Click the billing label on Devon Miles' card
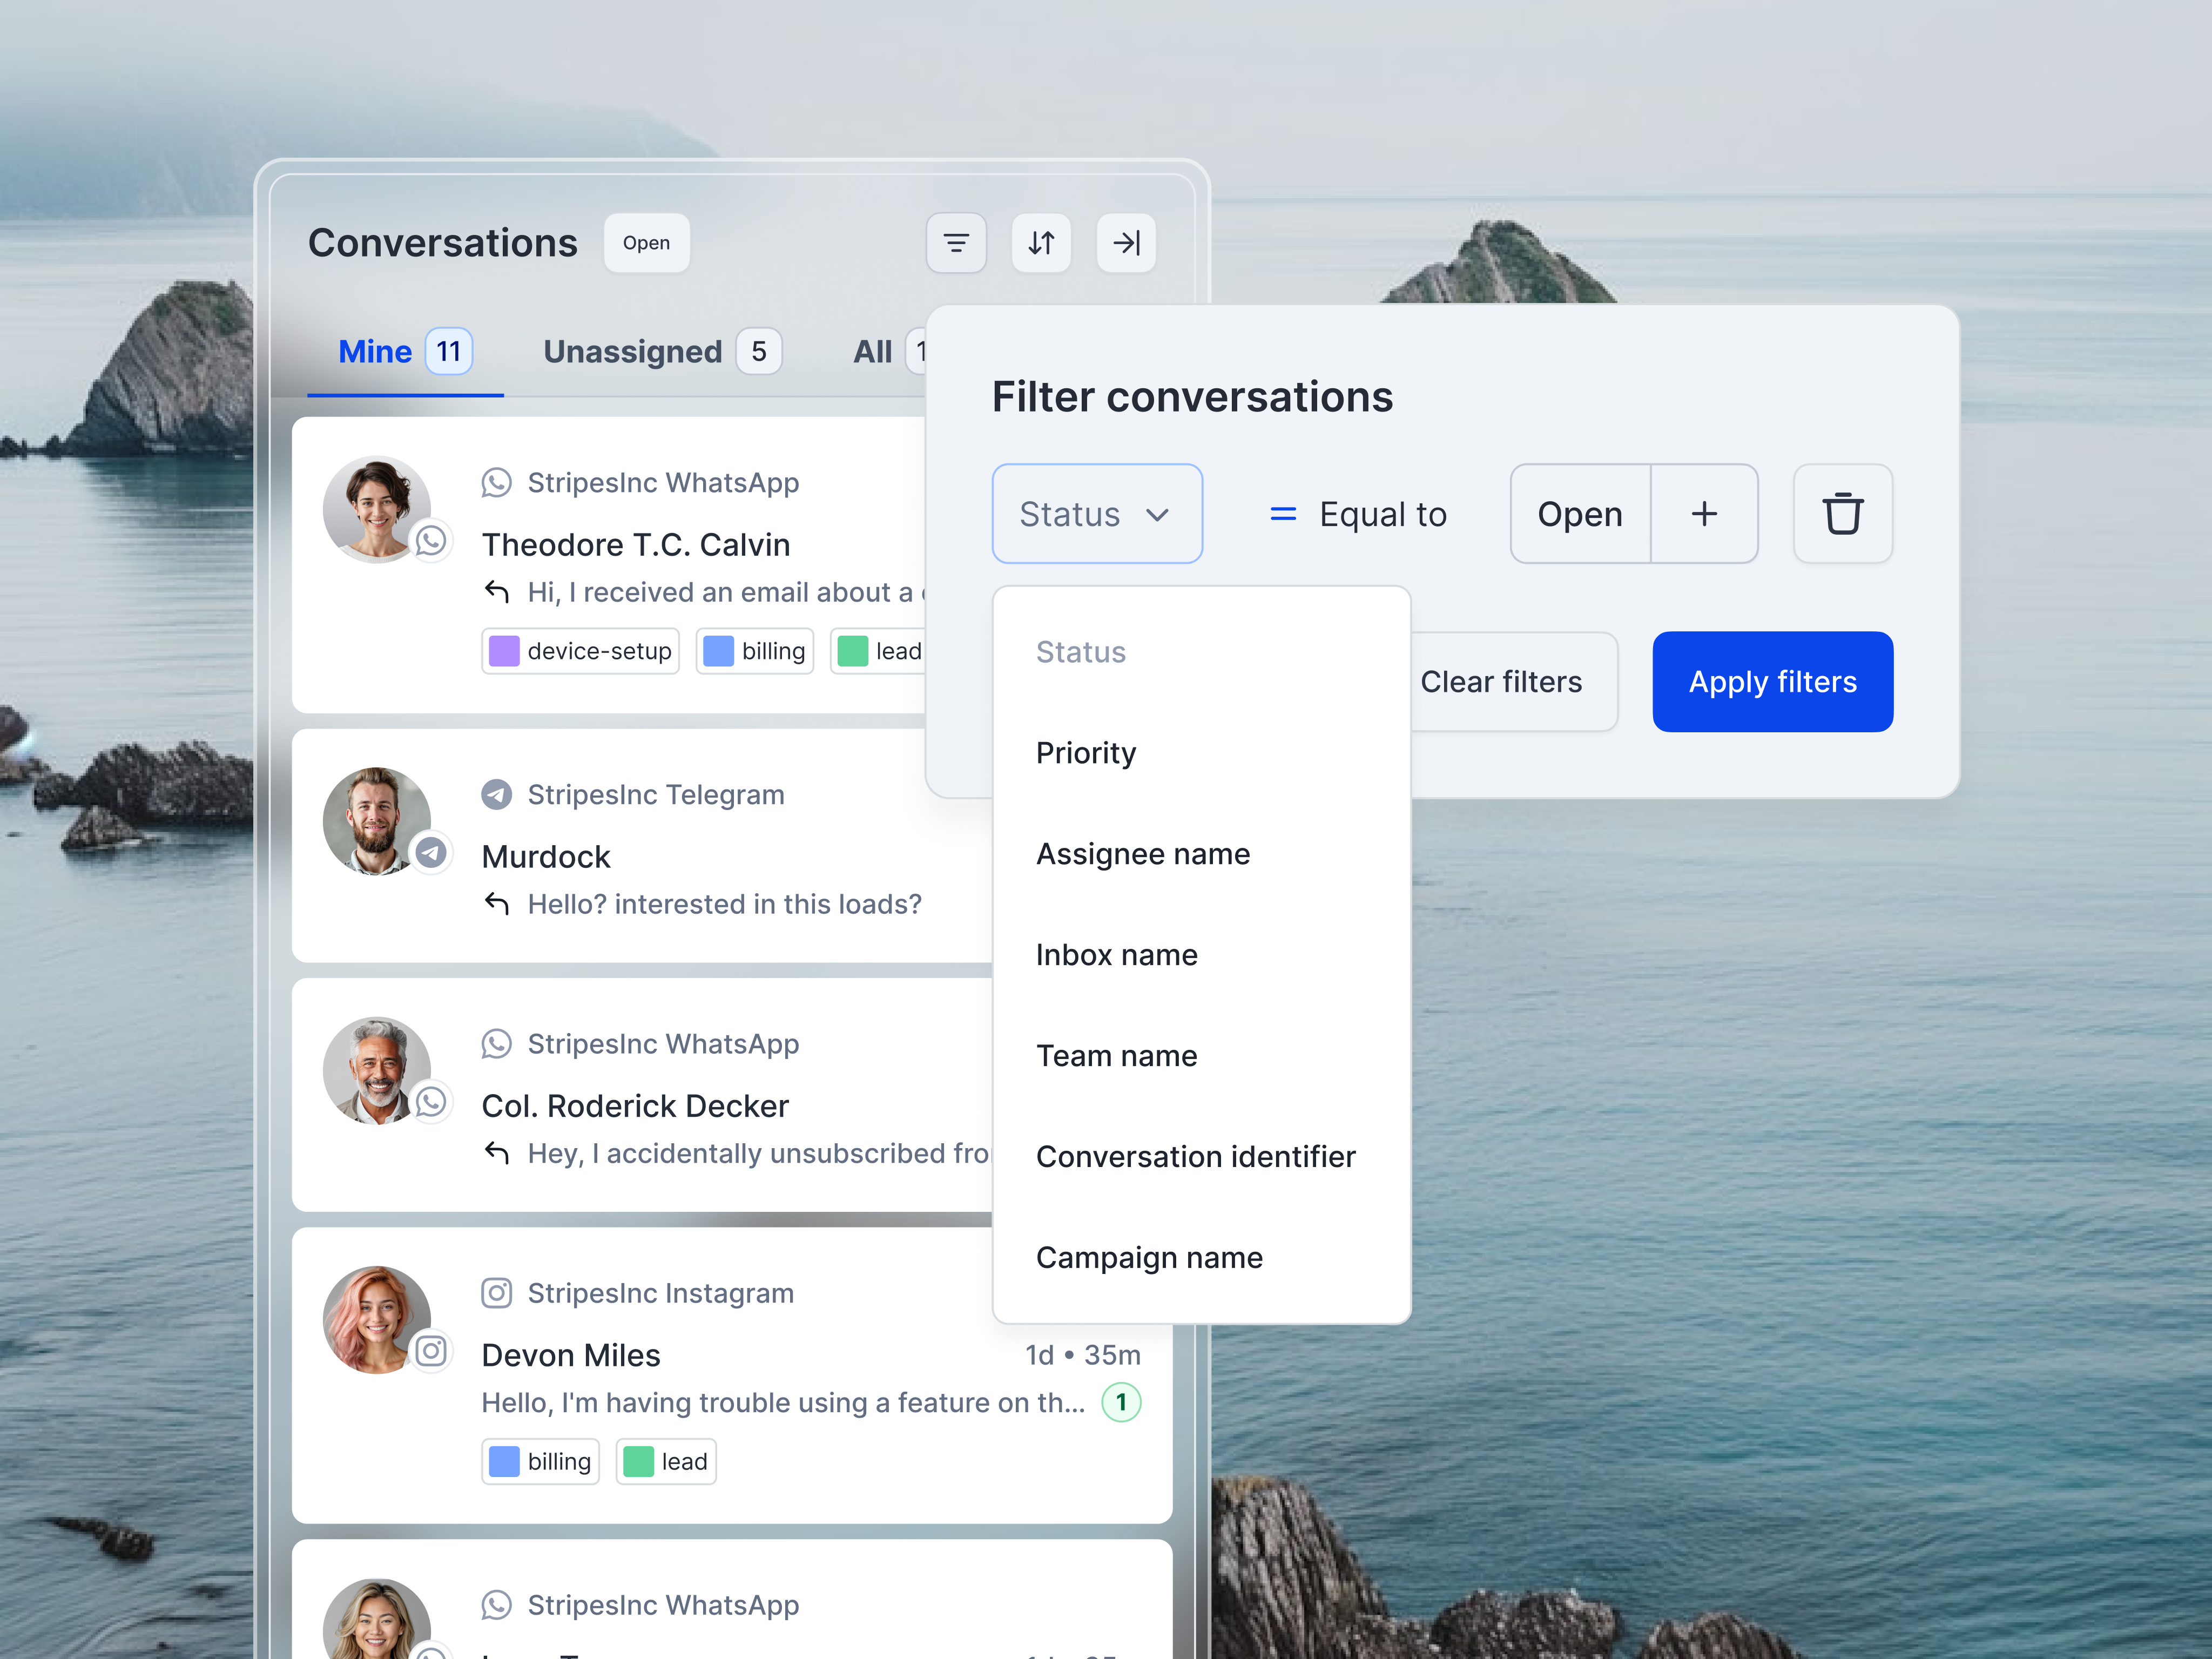Viewport: 2212px width, 1659px height. [x=540, y=1462]
